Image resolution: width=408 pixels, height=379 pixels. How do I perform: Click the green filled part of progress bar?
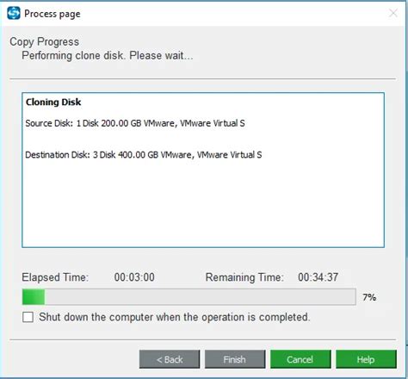(34, 297)
